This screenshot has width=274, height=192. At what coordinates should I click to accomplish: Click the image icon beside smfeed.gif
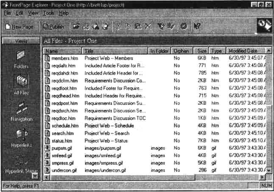pyautogui.click(x=47, y=156)
